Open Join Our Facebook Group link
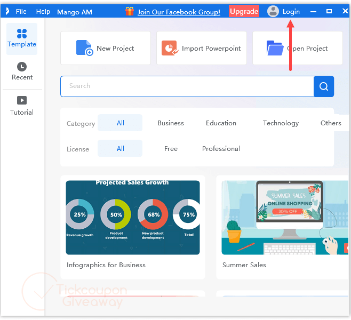The width and height of the screenshot is (351, 320). [179, 12]
